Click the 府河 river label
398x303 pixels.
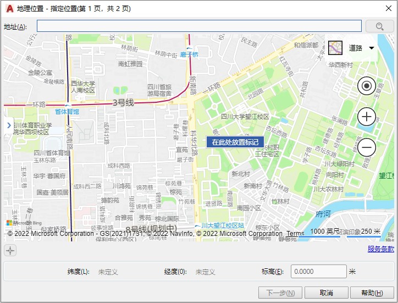[x=323, y=214]
